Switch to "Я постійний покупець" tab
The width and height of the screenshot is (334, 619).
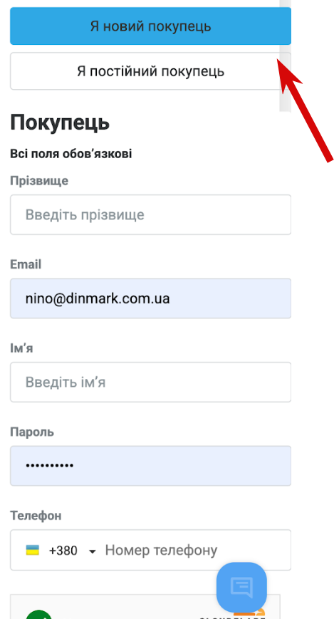pyautogui.click(x=150, y=71)
